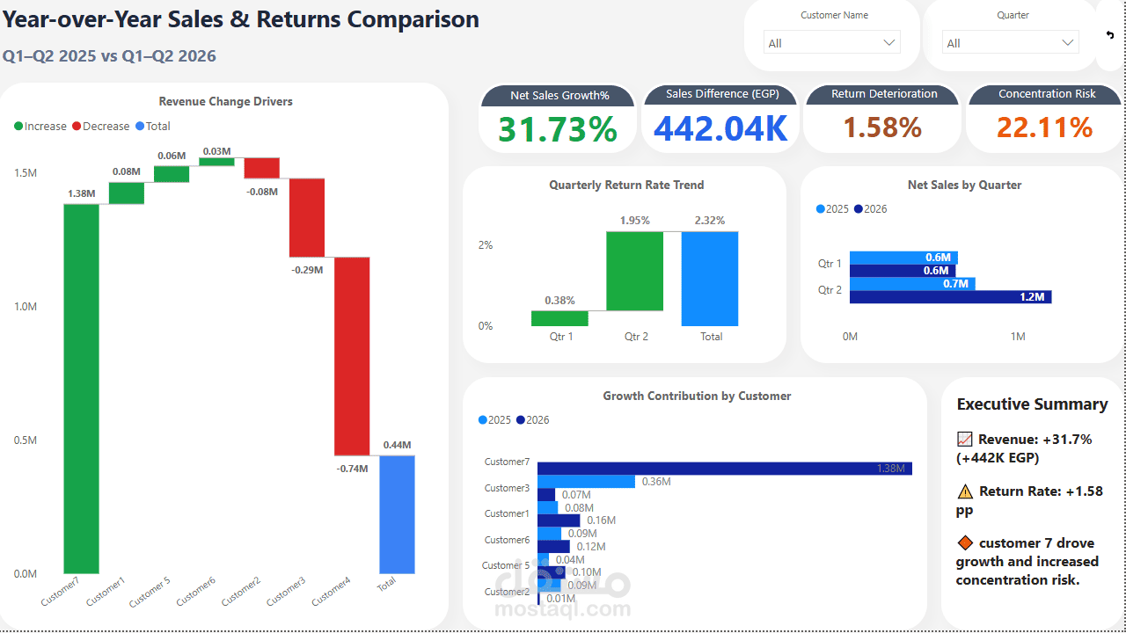Click the Executive Summary heading
1126x633 pixels.
pyautogui.click(x=1032, y=404)
